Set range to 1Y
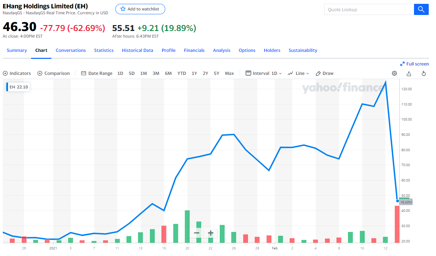Viewport: 436px width, 256px height. pos(194,73)
